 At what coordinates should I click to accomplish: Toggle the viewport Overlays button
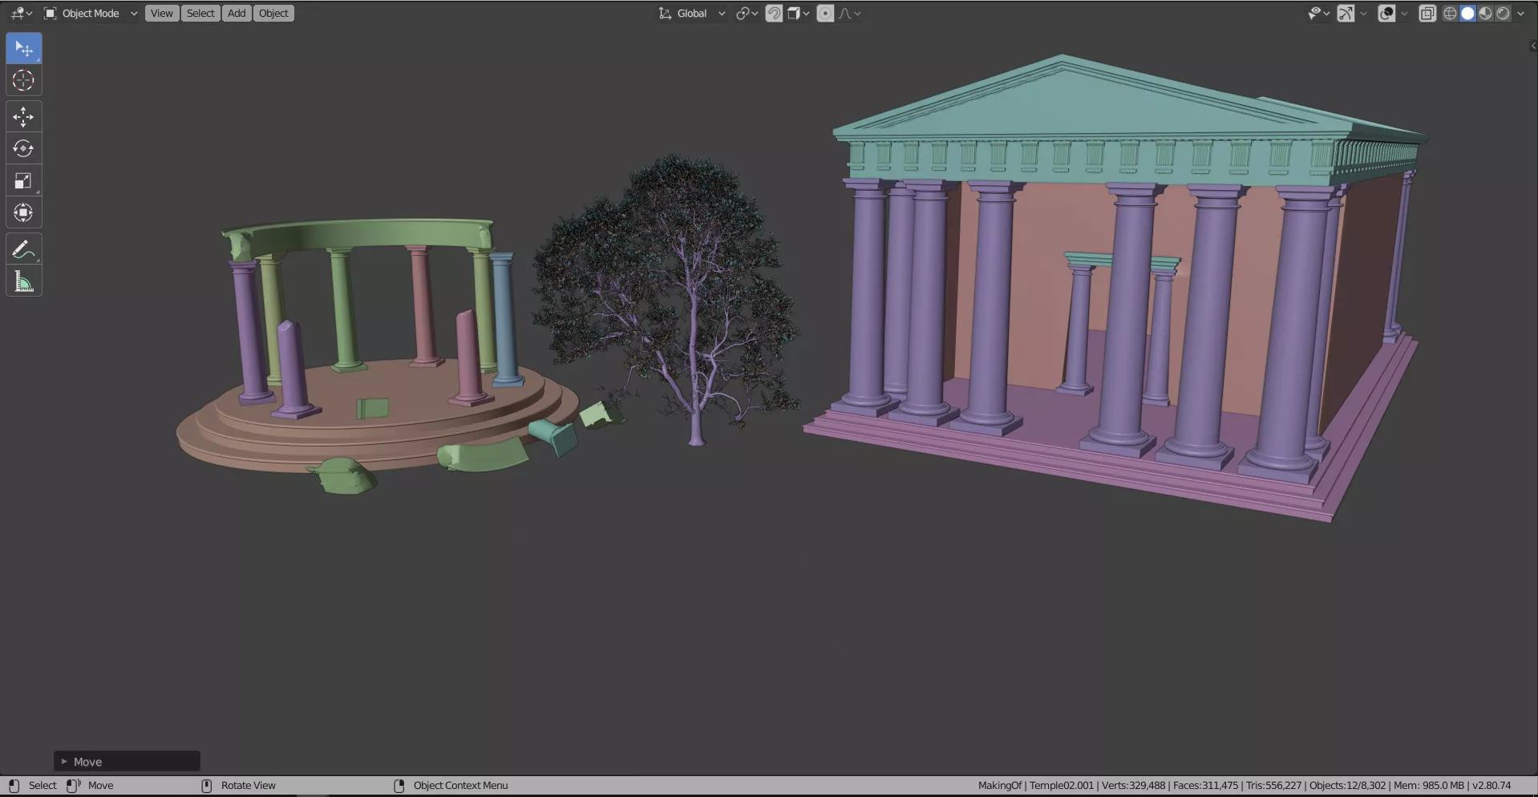(1386, 14)
